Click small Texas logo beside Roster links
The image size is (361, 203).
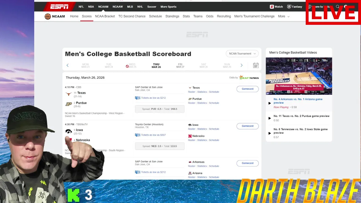click(190, 88)
